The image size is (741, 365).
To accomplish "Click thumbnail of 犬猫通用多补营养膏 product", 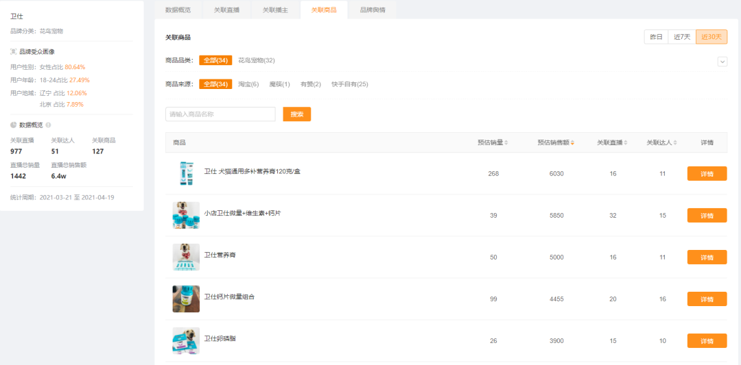I will click(x=186, y=173).
